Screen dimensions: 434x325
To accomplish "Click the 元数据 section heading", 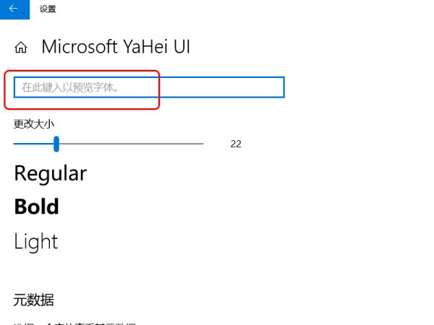I will 33,300.
